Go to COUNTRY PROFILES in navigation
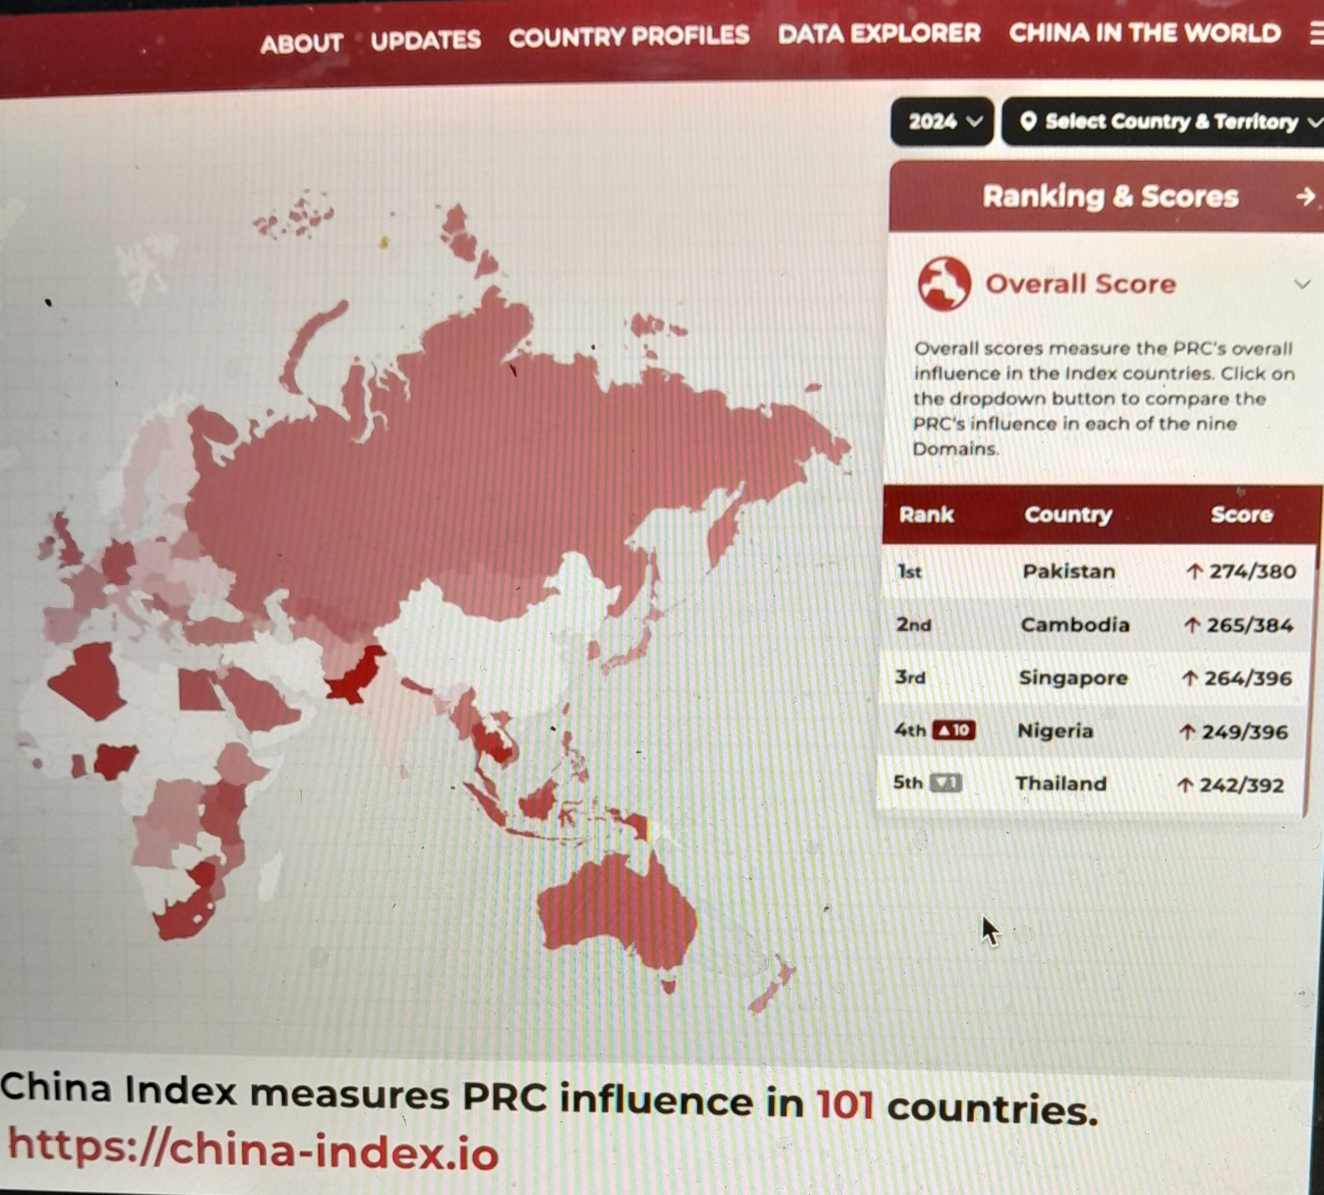The image size is (1324, 1195). (x=628, y=37)
